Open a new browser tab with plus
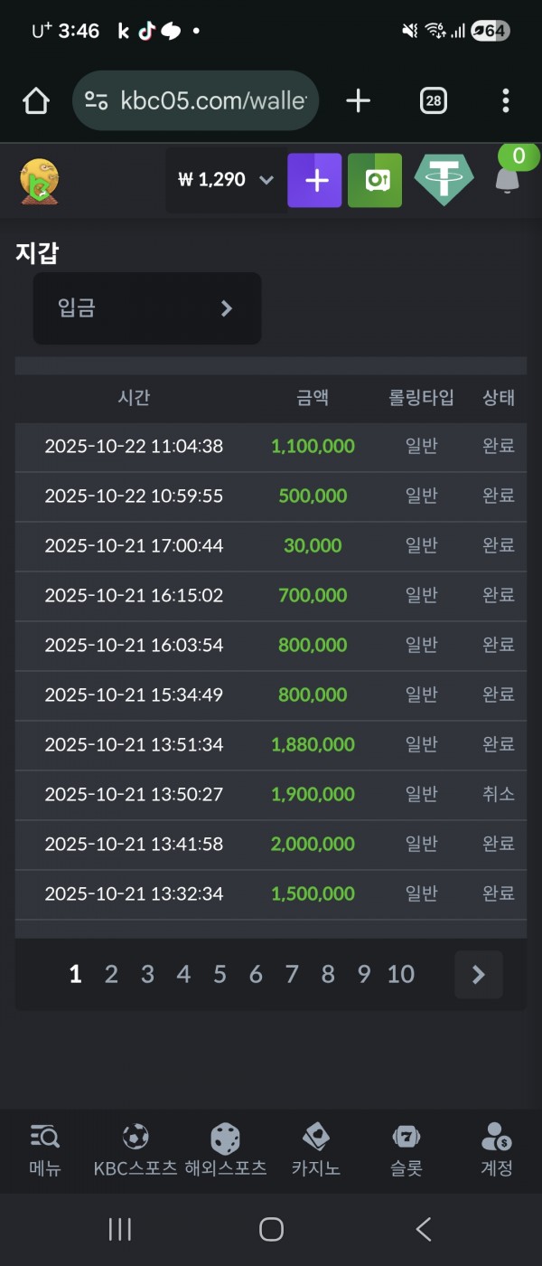Image resolution: width=542 pixels, height=1266 pixels. (x=359, y=101)
